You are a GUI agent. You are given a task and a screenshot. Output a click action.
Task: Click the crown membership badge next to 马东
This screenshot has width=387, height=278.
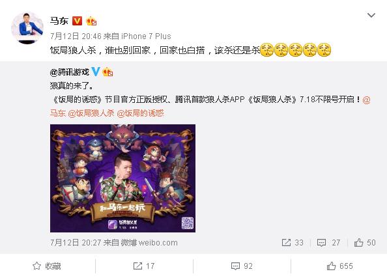91,21
